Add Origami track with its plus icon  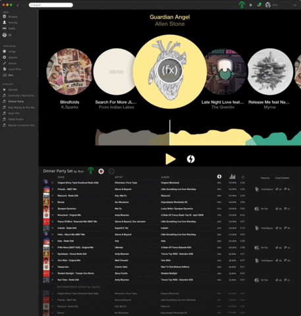[53, 182]
